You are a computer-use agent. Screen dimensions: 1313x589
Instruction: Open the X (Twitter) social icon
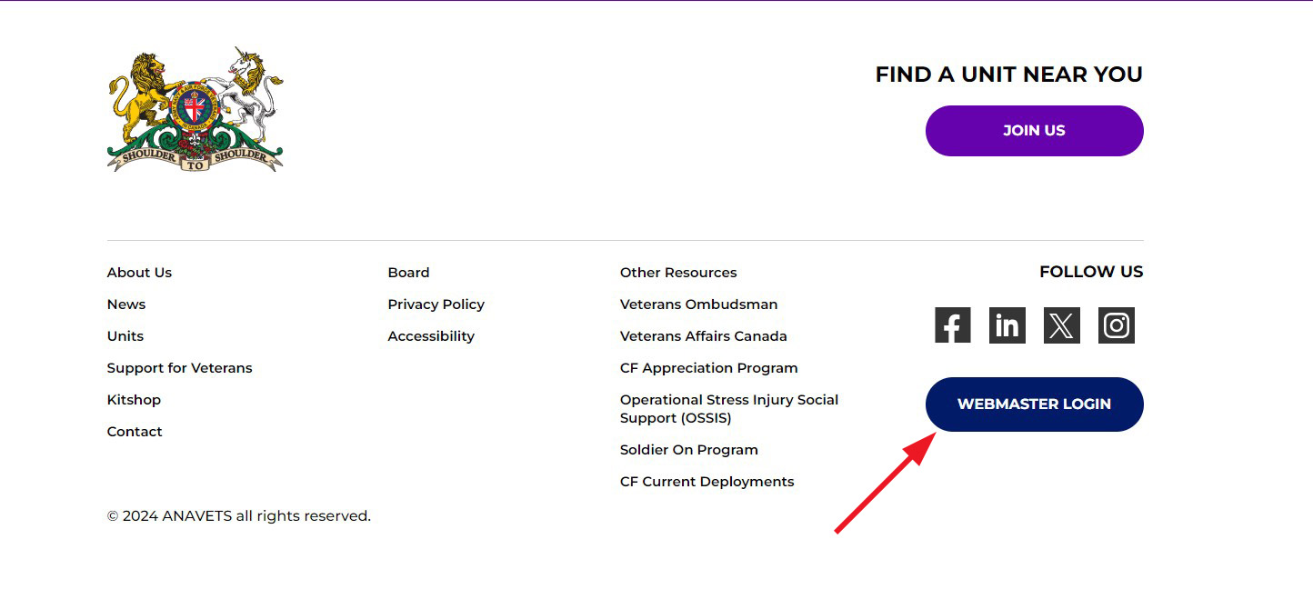[x=1061, y=325]
